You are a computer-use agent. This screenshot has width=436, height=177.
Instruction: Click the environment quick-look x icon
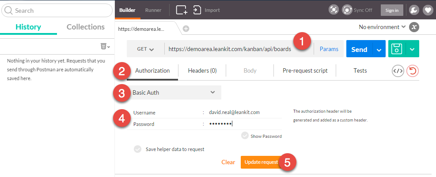[414, 27]
